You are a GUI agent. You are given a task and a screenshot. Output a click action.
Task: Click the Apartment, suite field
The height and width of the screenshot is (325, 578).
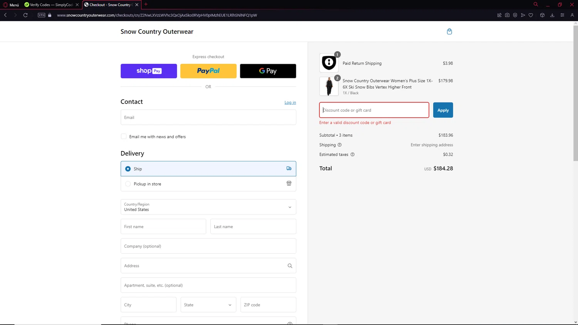click(208, 285)
